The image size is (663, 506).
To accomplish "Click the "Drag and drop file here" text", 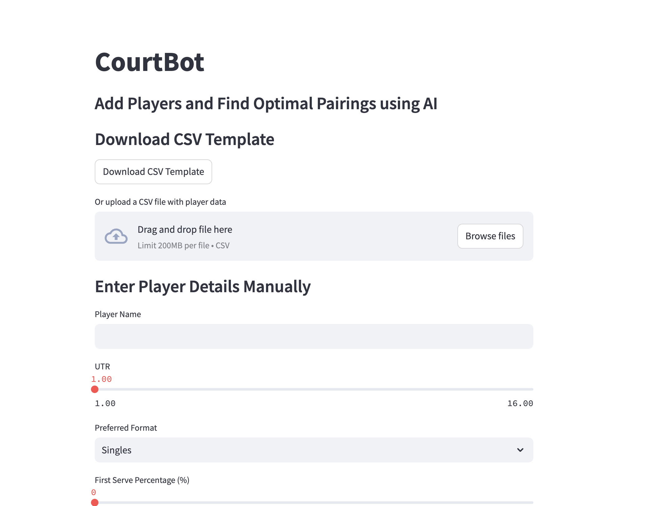I will coord(185,230).
